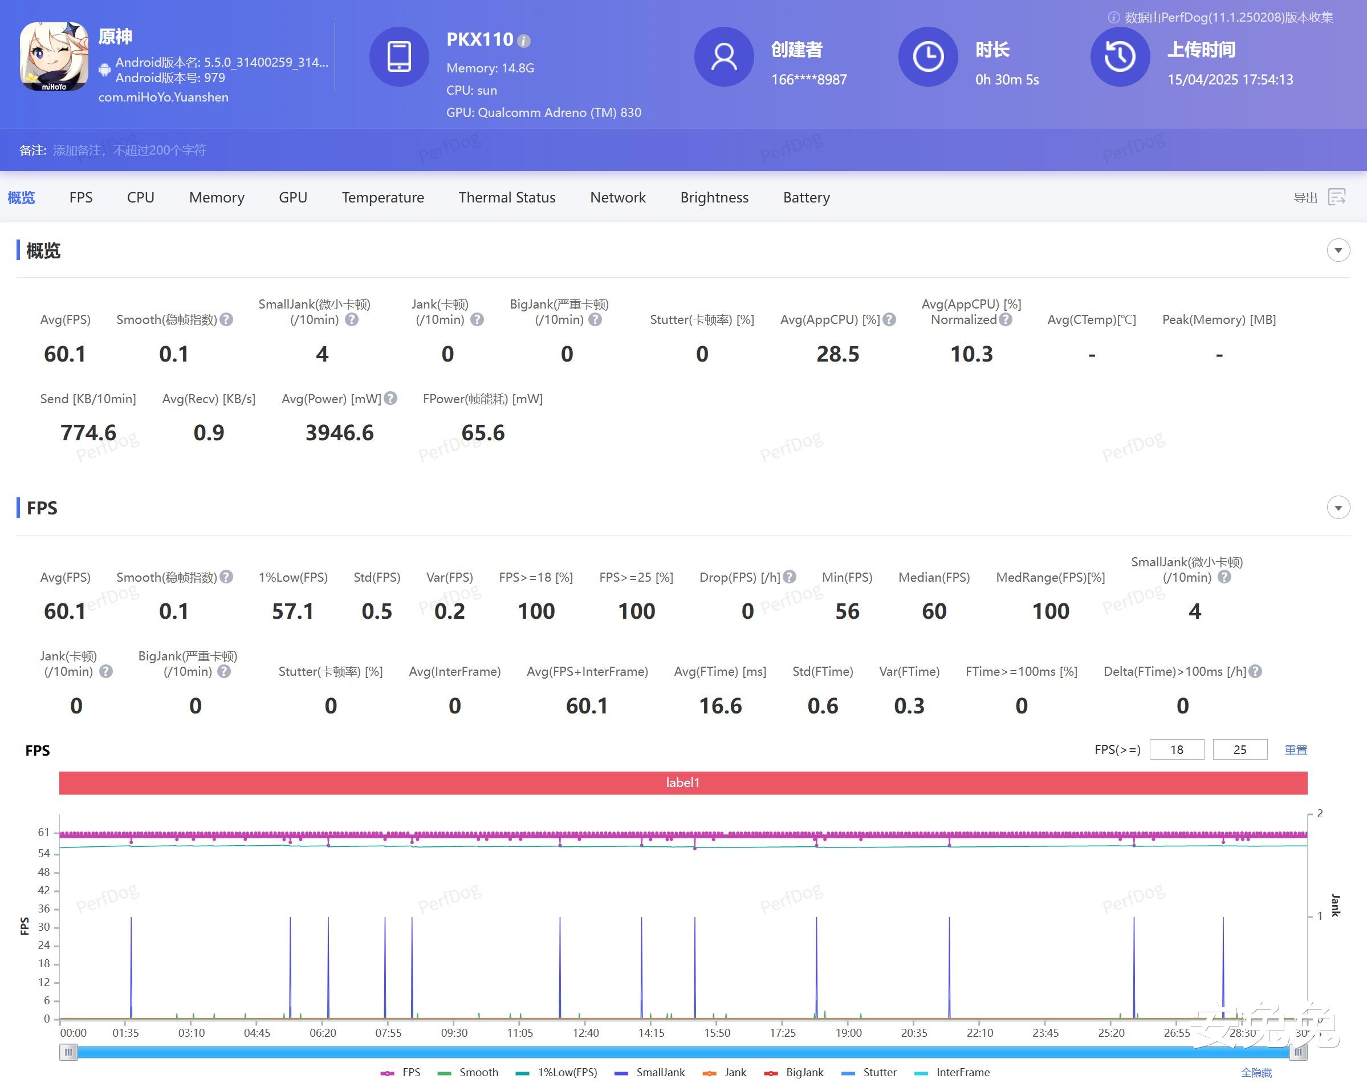This screenshot has width=1367, height=1083.
Task: Collapse the FPS section panel
Action: click(x=1338, y=508)
